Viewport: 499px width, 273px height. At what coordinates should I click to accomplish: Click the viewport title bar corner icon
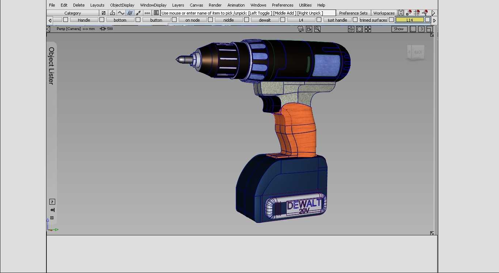tap(48, 29)
